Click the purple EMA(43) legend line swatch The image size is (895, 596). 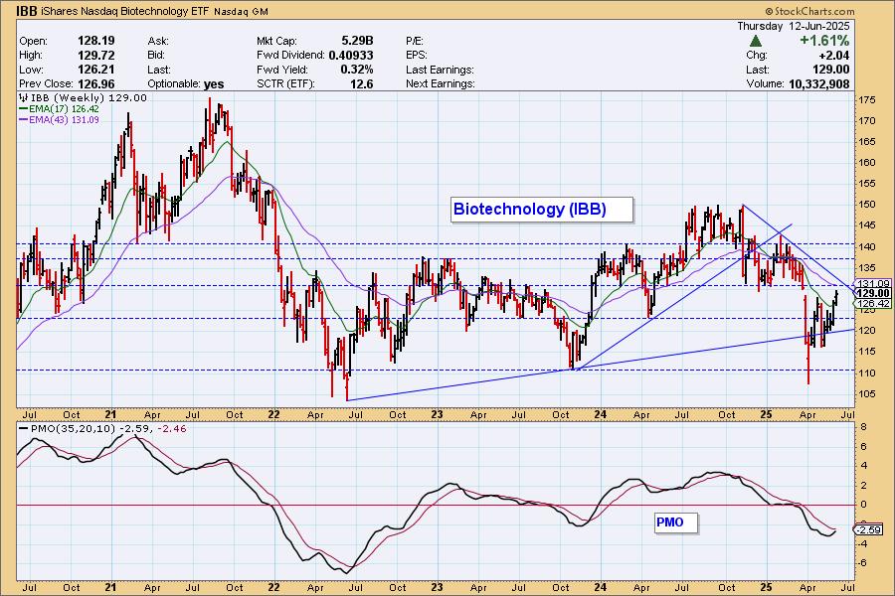pos(24,120)
